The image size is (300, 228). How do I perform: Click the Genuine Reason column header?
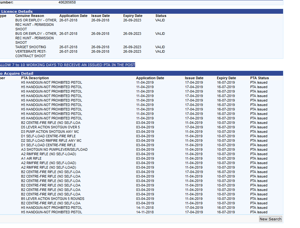tap(30, 16)
